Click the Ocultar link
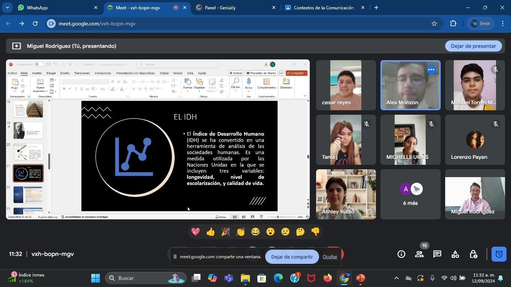511x287 pixels. point(330,257)
